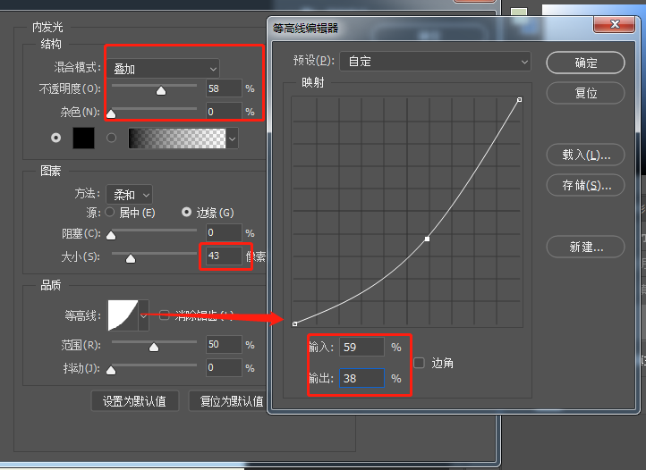The image size is (646, 470).
Task: Click the 新建... button
Action: tap(585, 247)
